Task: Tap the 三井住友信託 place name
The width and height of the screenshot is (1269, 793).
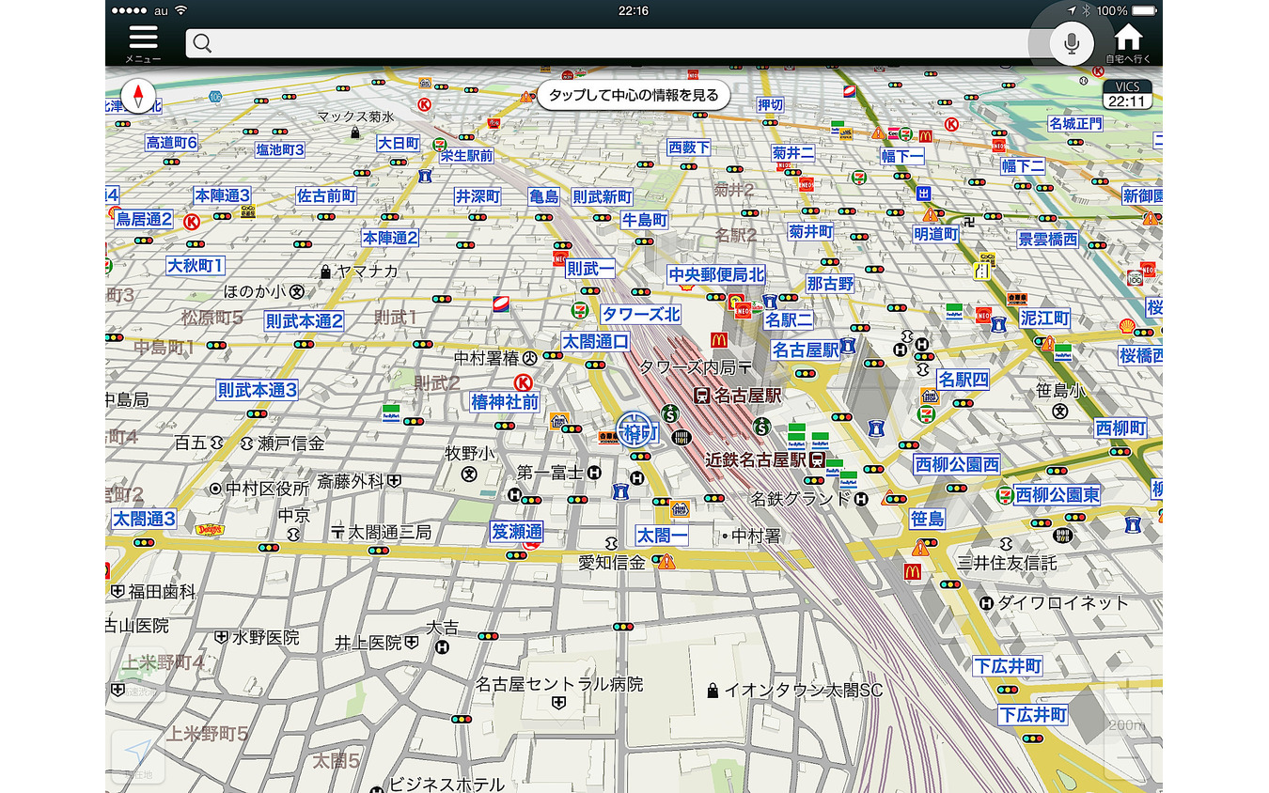Action: 1007,563
